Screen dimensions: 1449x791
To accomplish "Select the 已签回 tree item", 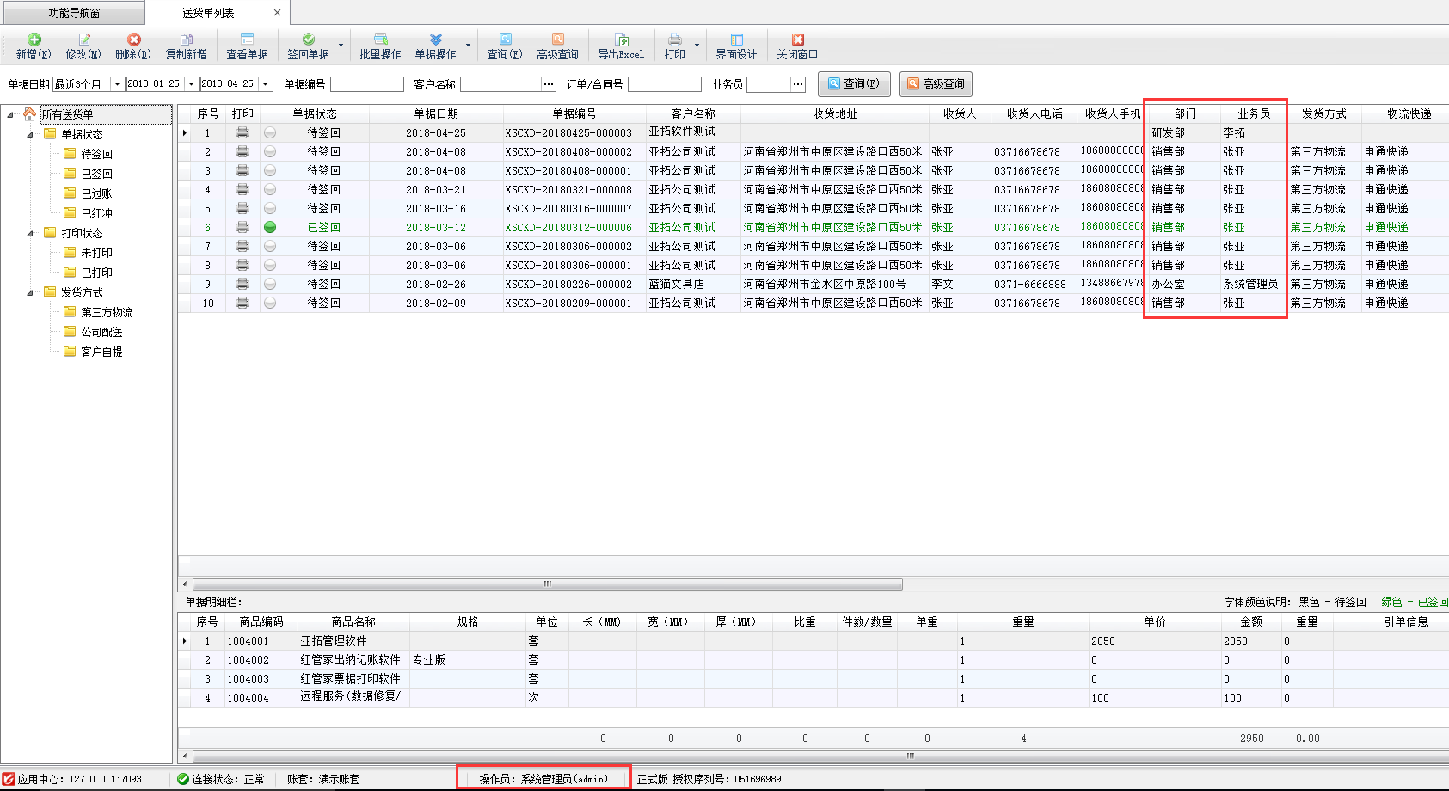I will tap(96, 174).
